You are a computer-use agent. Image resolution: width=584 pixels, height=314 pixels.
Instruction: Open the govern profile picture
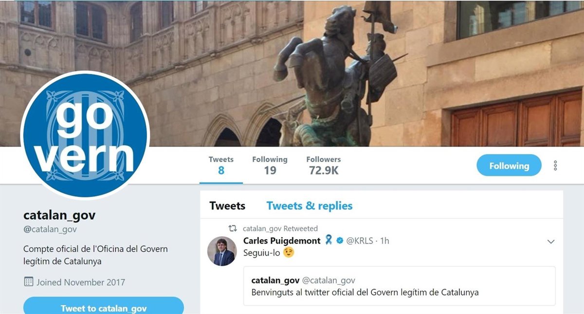click(x=85, y=136)
